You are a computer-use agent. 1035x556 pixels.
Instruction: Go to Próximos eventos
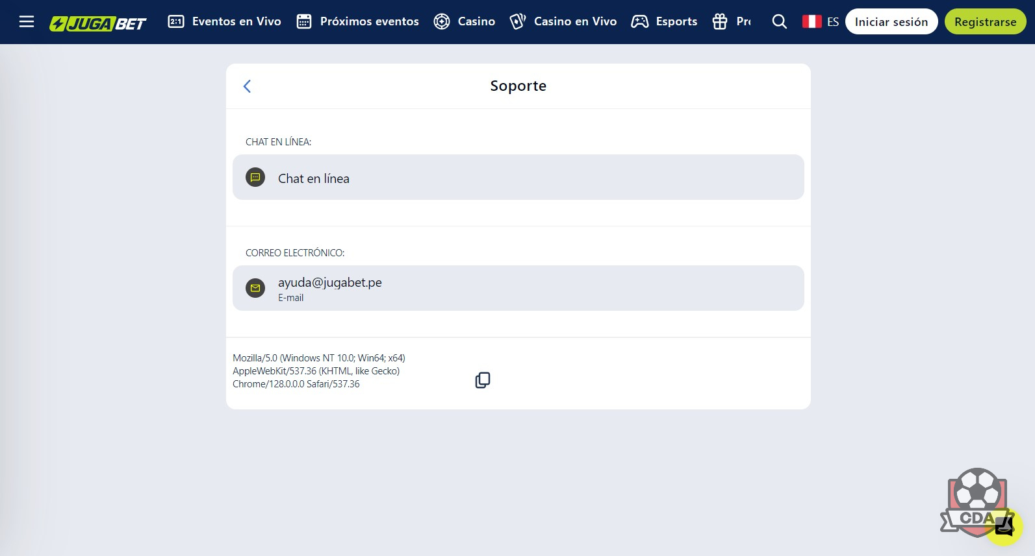pos(357,21)
